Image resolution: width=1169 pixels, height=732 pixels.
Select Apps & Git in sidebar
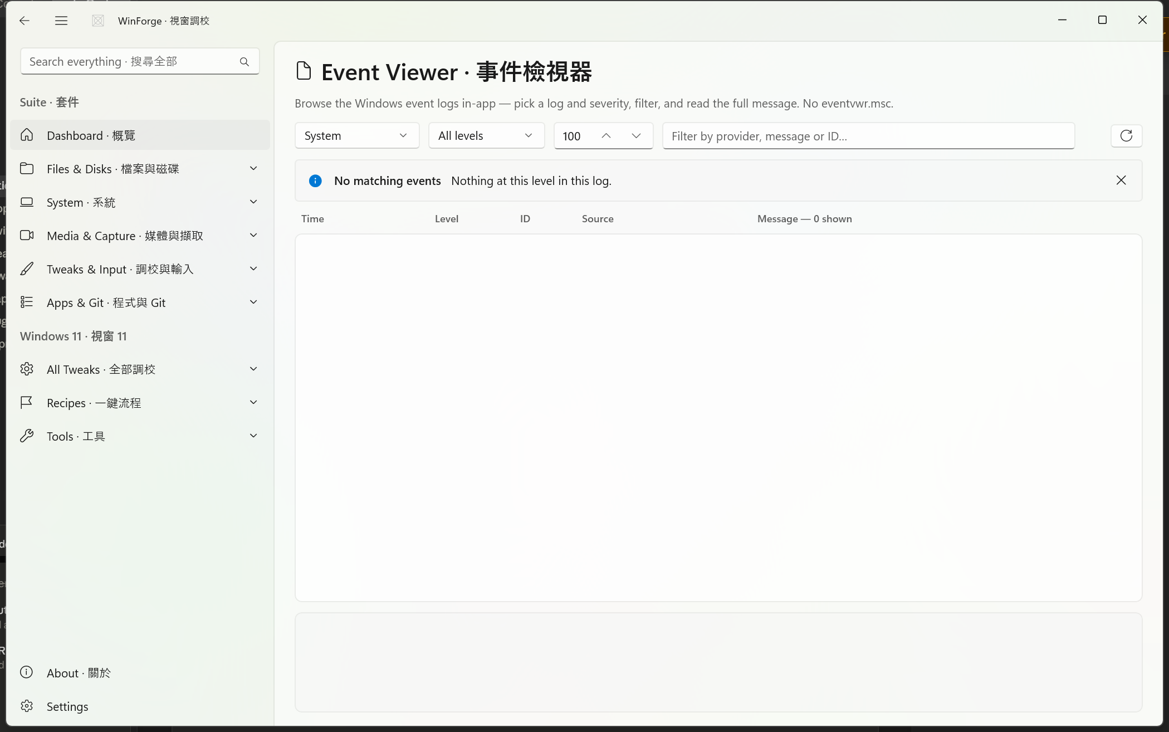click(140, 302)
